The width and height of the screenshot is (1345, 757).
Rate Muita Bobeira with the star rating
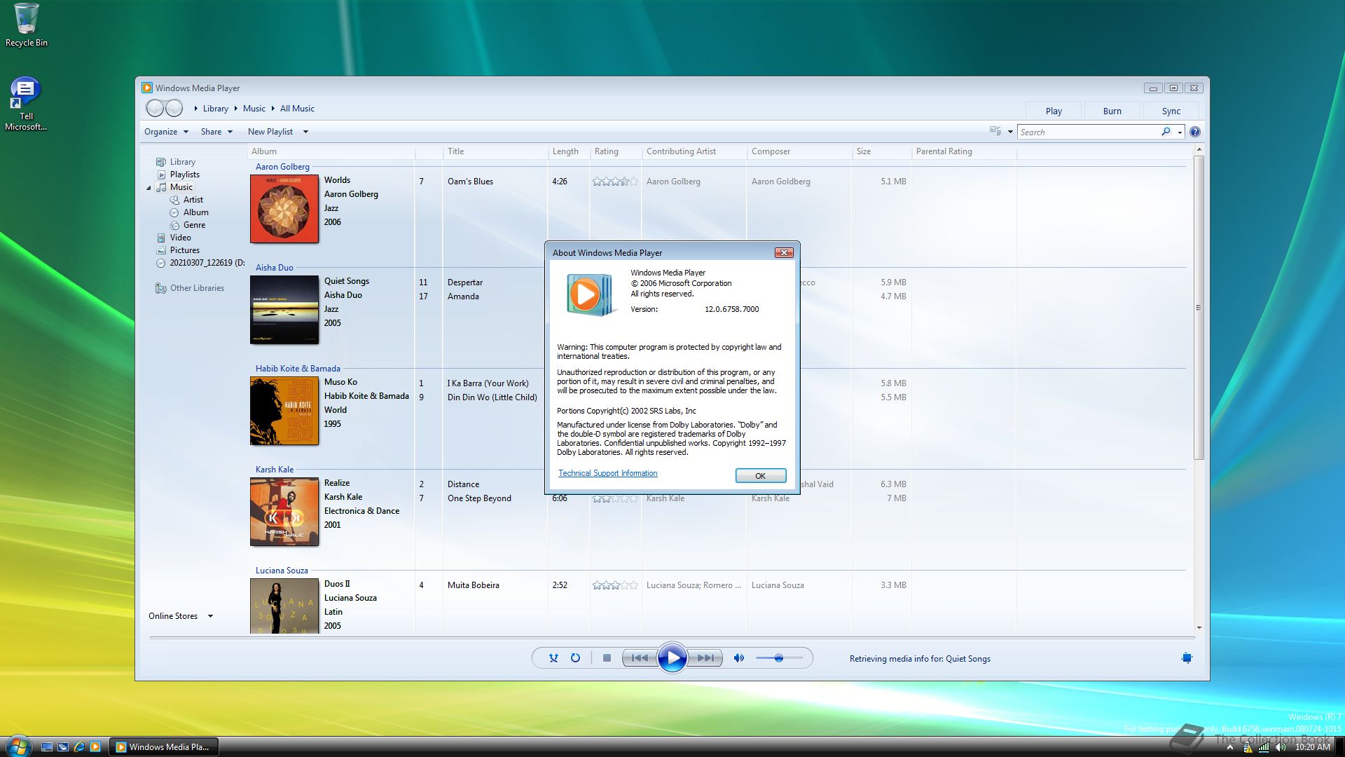[x=615, y=585]
